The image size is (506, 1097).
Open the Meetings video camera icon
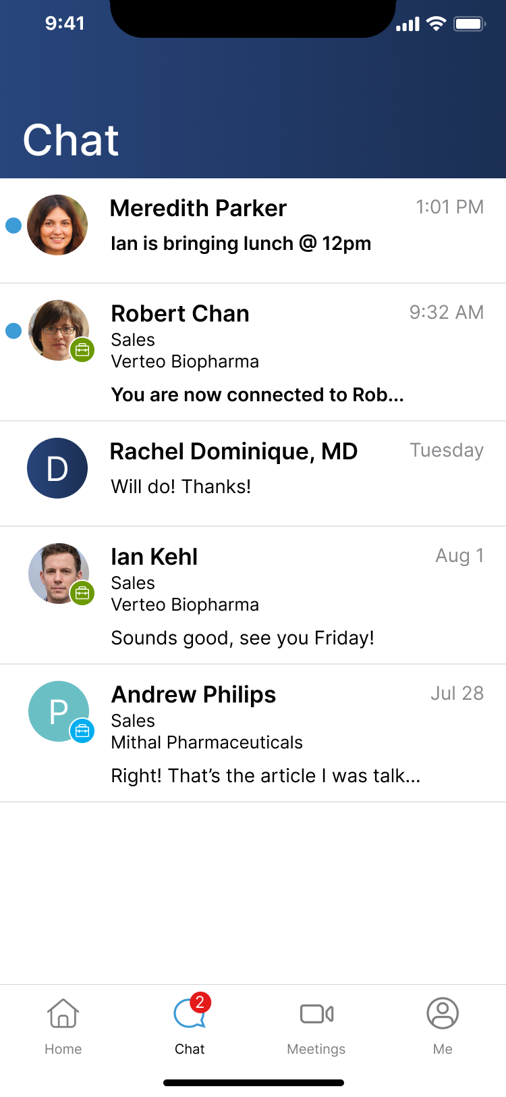[316, 1013]
